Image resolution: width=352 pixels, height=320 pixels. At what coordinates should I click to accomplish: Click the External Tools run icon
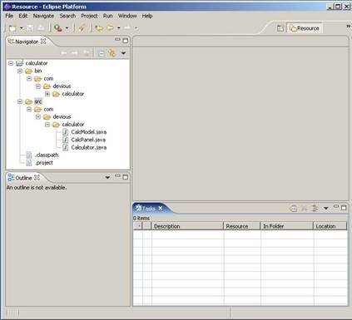click(57, 28)
